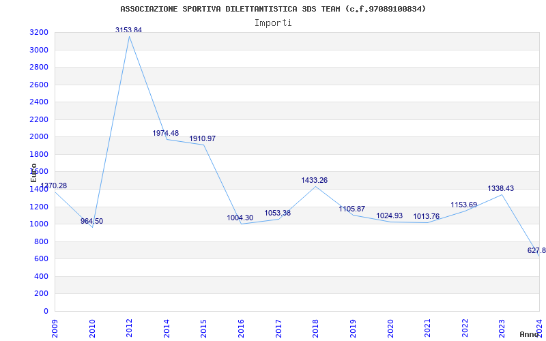Screen dimensions: 546x341
Task: Click the year 2022 axis label
Action: [465, 328]
